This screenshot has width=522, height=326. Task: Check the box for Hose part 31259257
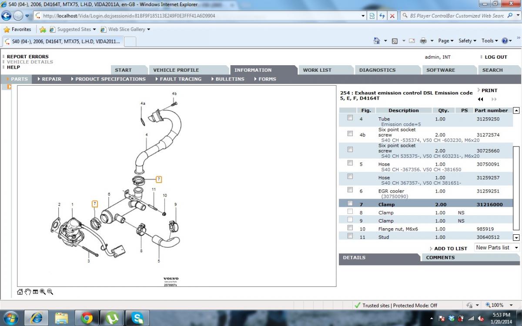(x=350, y=176)
